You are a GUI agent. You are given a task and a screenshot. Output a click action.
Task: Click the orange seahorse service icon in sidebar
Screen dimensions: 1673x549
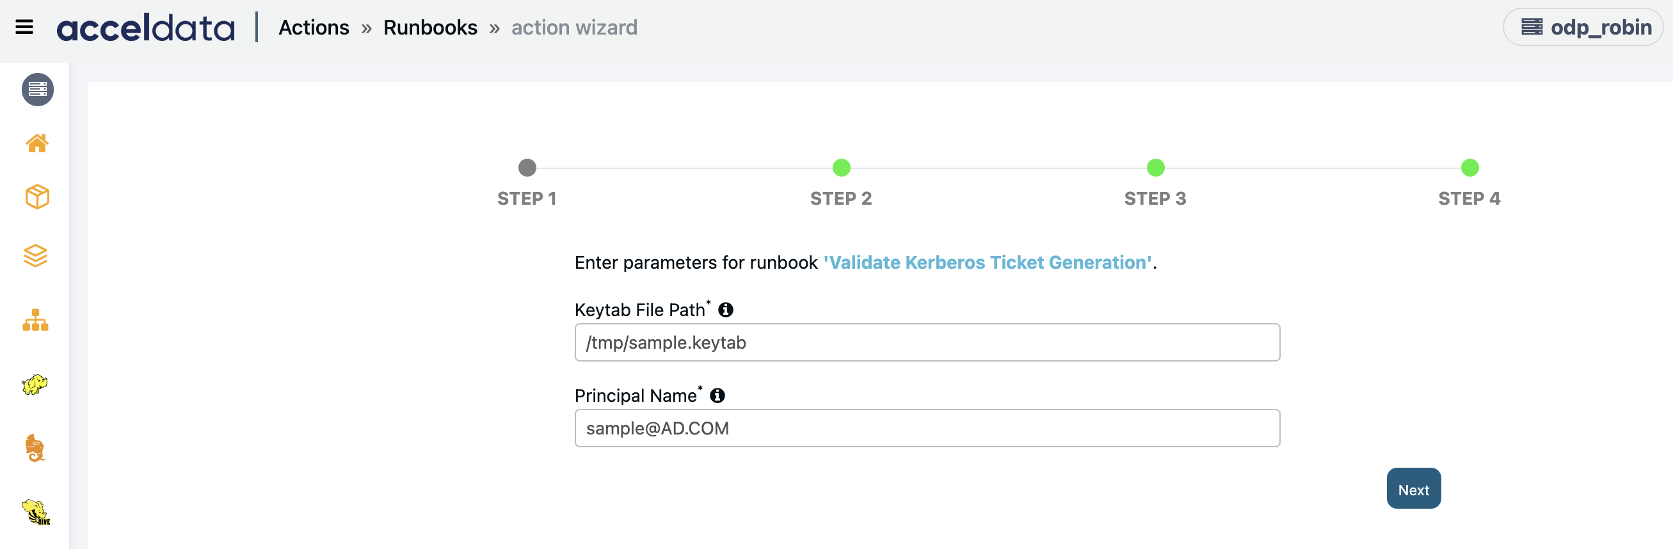point(35,448)
